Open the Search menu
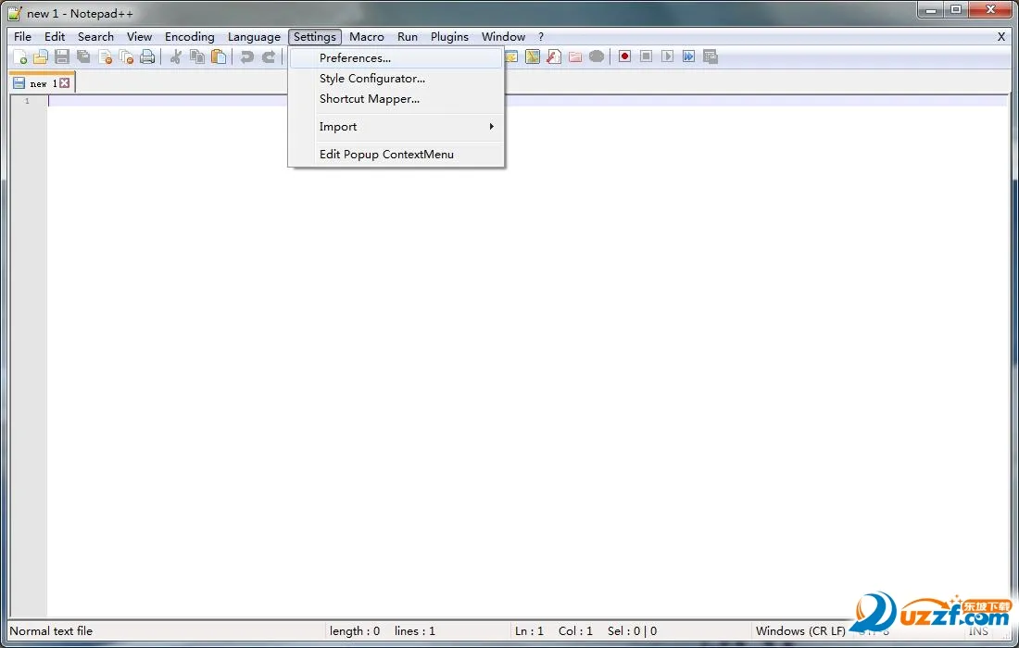This screenshot has width=1019, height=648. click(95, 37)
